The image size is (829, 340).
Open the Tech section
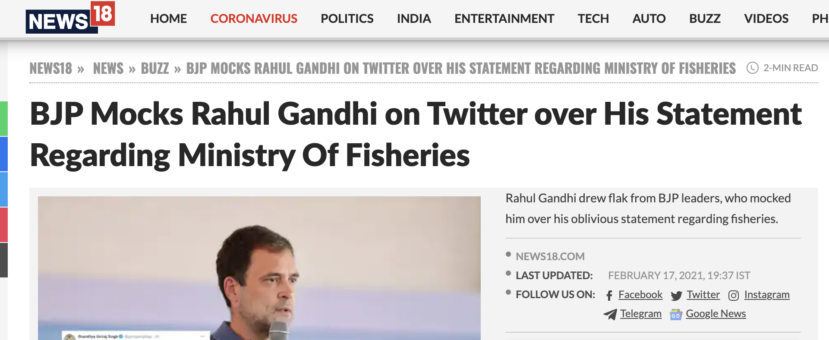click(x=593, y=19)
